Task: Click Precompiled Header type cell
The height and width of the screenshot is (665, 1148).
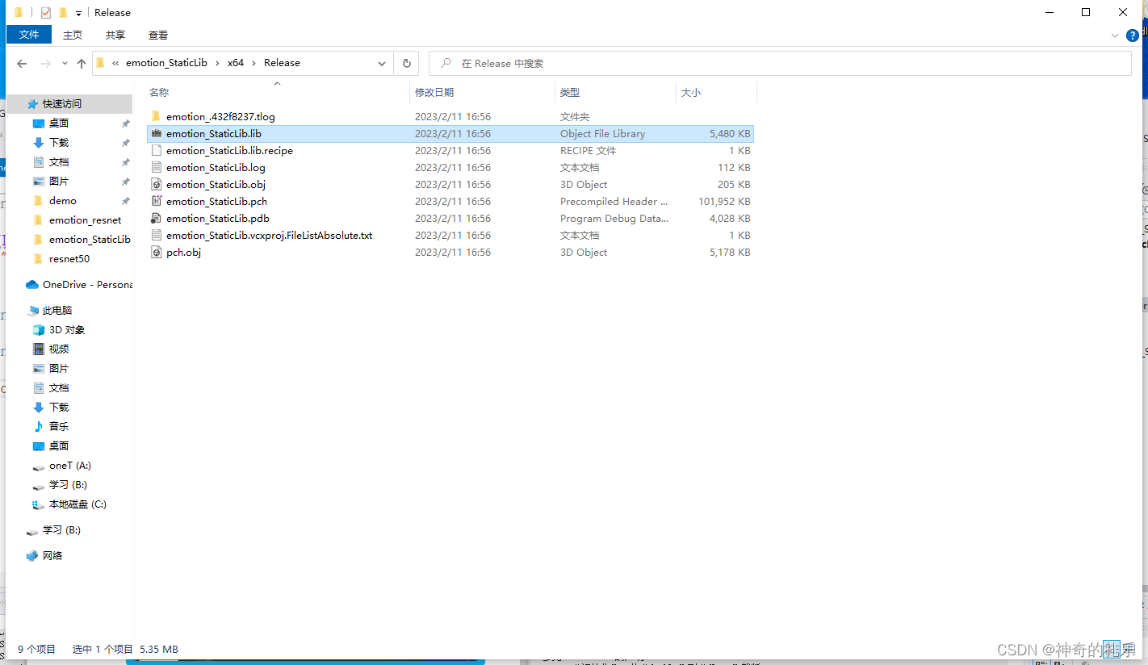Action: click(x=614, y=201)
